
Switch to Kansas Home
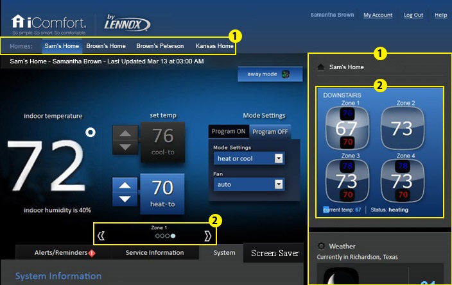click(x=214, y=46)
